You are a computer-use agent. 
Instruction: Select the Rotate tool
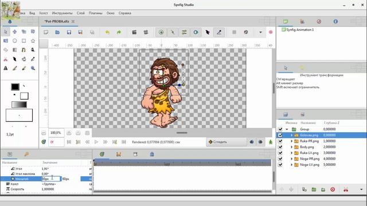[x=33, y=31]
